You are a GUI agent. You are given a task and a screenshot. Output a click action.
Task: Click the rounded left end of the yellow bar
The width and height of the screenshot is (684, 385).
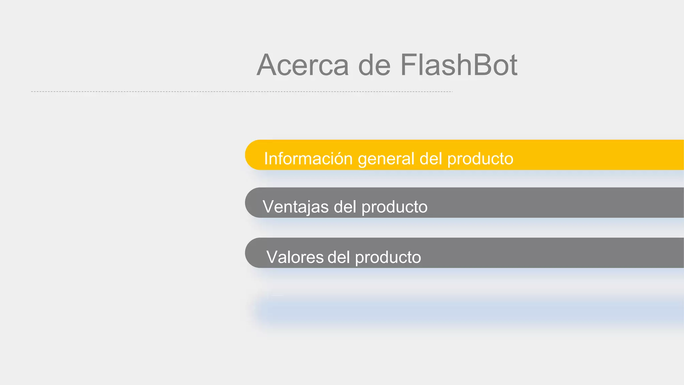(254, 155)
